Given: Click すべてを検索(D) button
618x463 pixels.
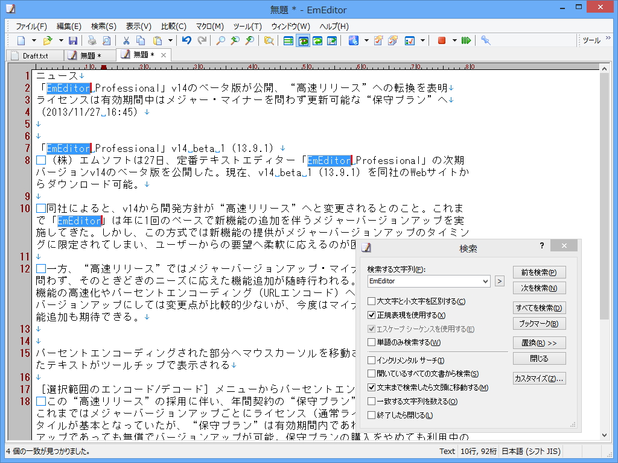Looking at the screenshot, I should click(x=539, y=308).
